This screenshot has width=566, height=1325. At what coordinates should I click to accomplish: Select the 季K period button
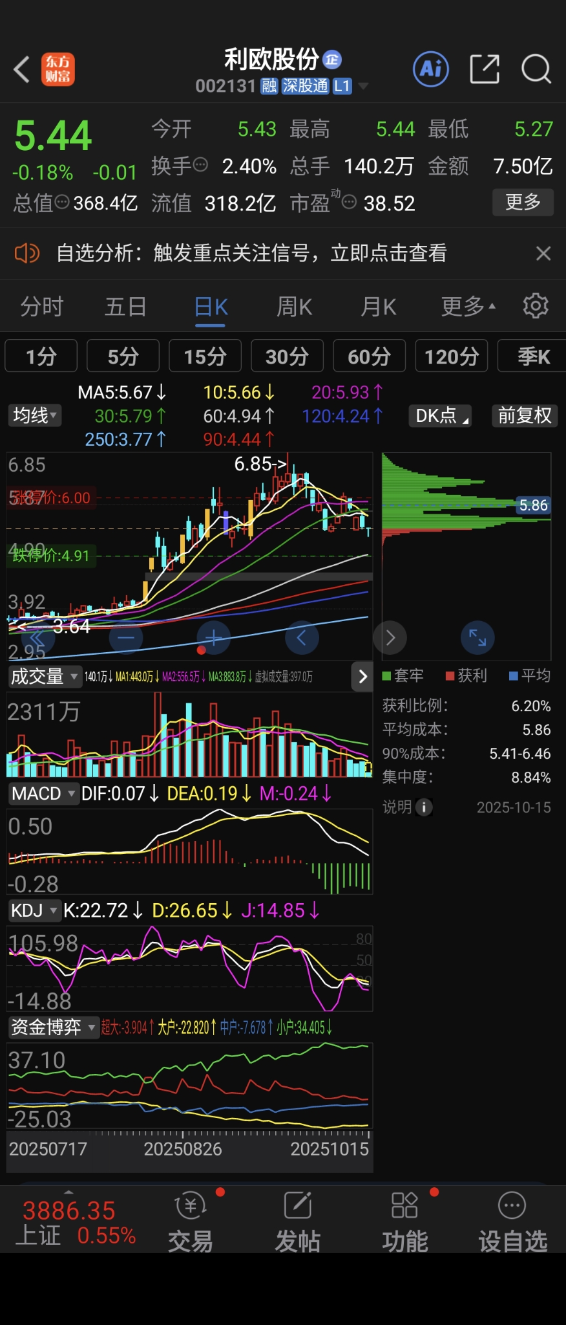[532, 356]
